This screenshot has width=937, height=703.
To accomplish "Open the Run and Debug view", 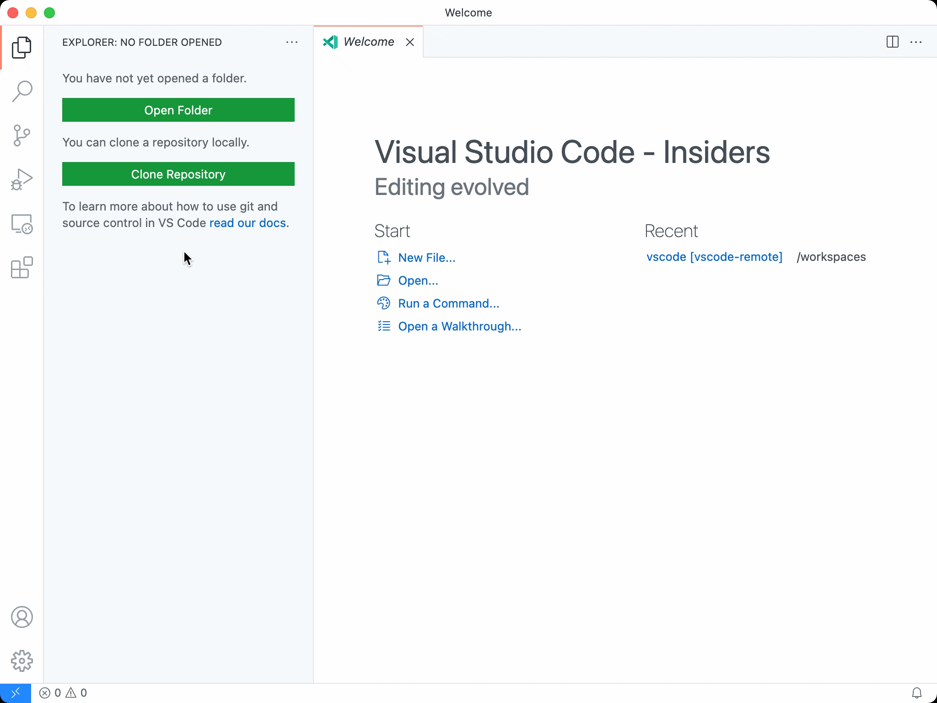I will [22, 179].
